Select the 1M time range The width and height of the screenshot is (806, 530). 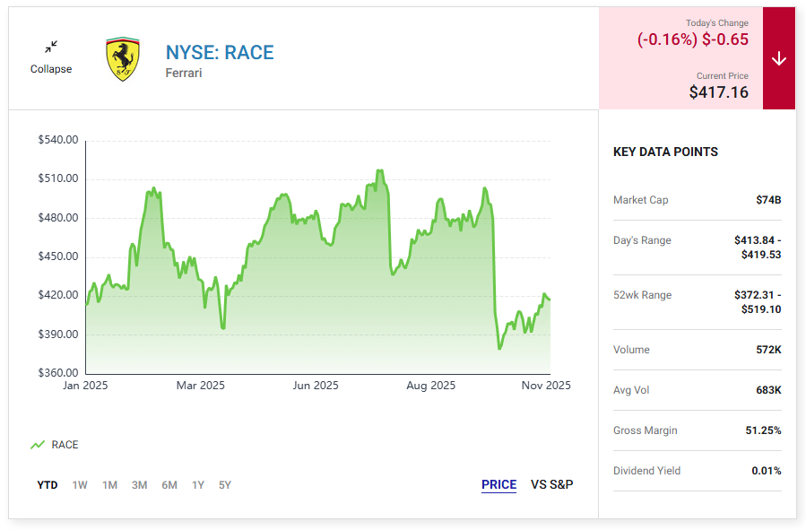pos(109,485)
